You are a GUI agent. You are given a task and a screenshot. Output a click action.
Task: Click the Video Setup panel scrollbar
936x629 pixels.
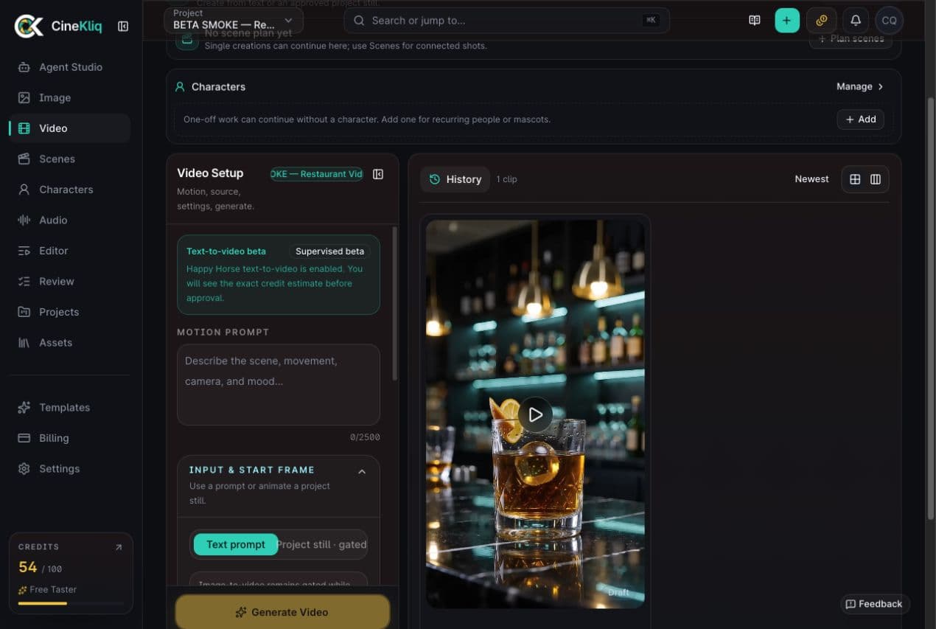(x=394, y=303)
